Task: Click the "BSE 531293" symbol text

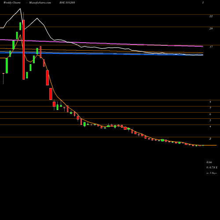Action: coord(67,3)
